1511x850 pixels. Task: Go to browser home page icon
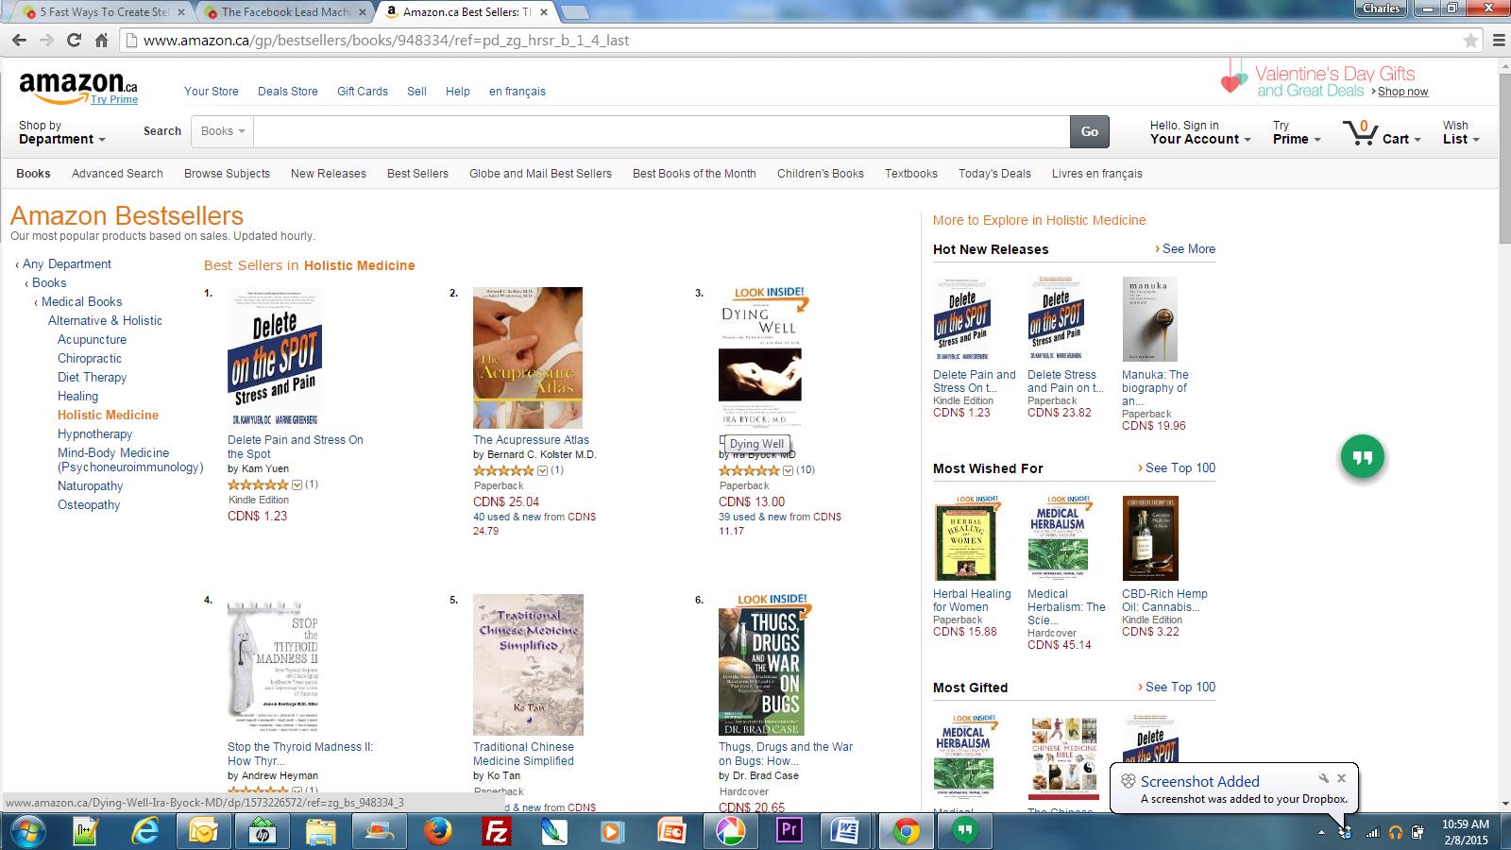click(x=101, y=41)
